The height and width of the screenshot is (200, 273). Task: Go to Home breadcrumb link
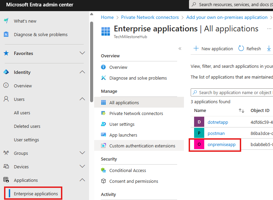(x=107, y=17)
